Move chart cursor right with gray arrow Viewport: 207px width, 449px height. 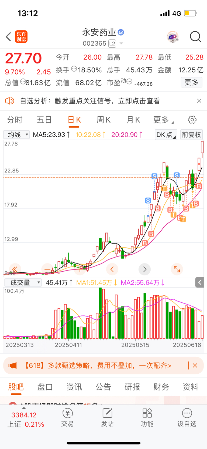coord(145,269)
